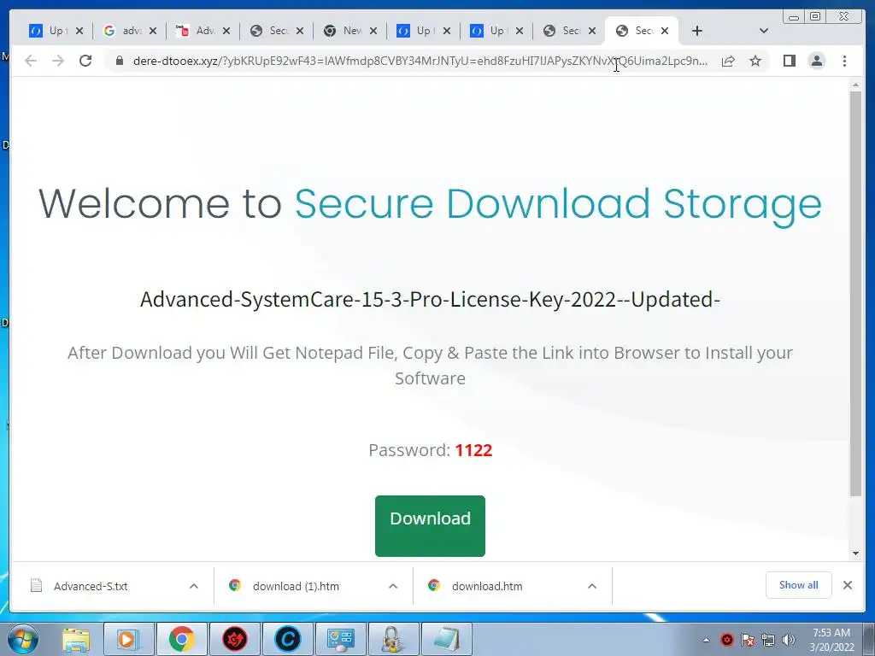
Task: Open the volume speaker tray icon
Action: pyautogui.click(x=789, y=640)
